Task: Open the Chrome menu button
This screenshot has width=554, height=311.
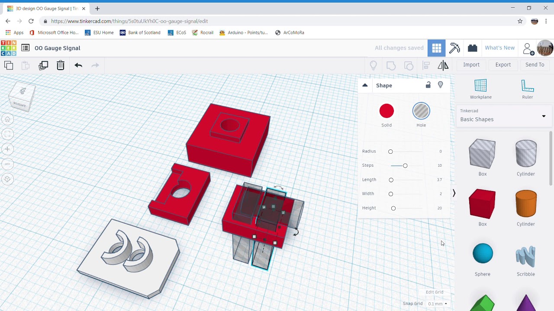Action: (x=546, y=21)
